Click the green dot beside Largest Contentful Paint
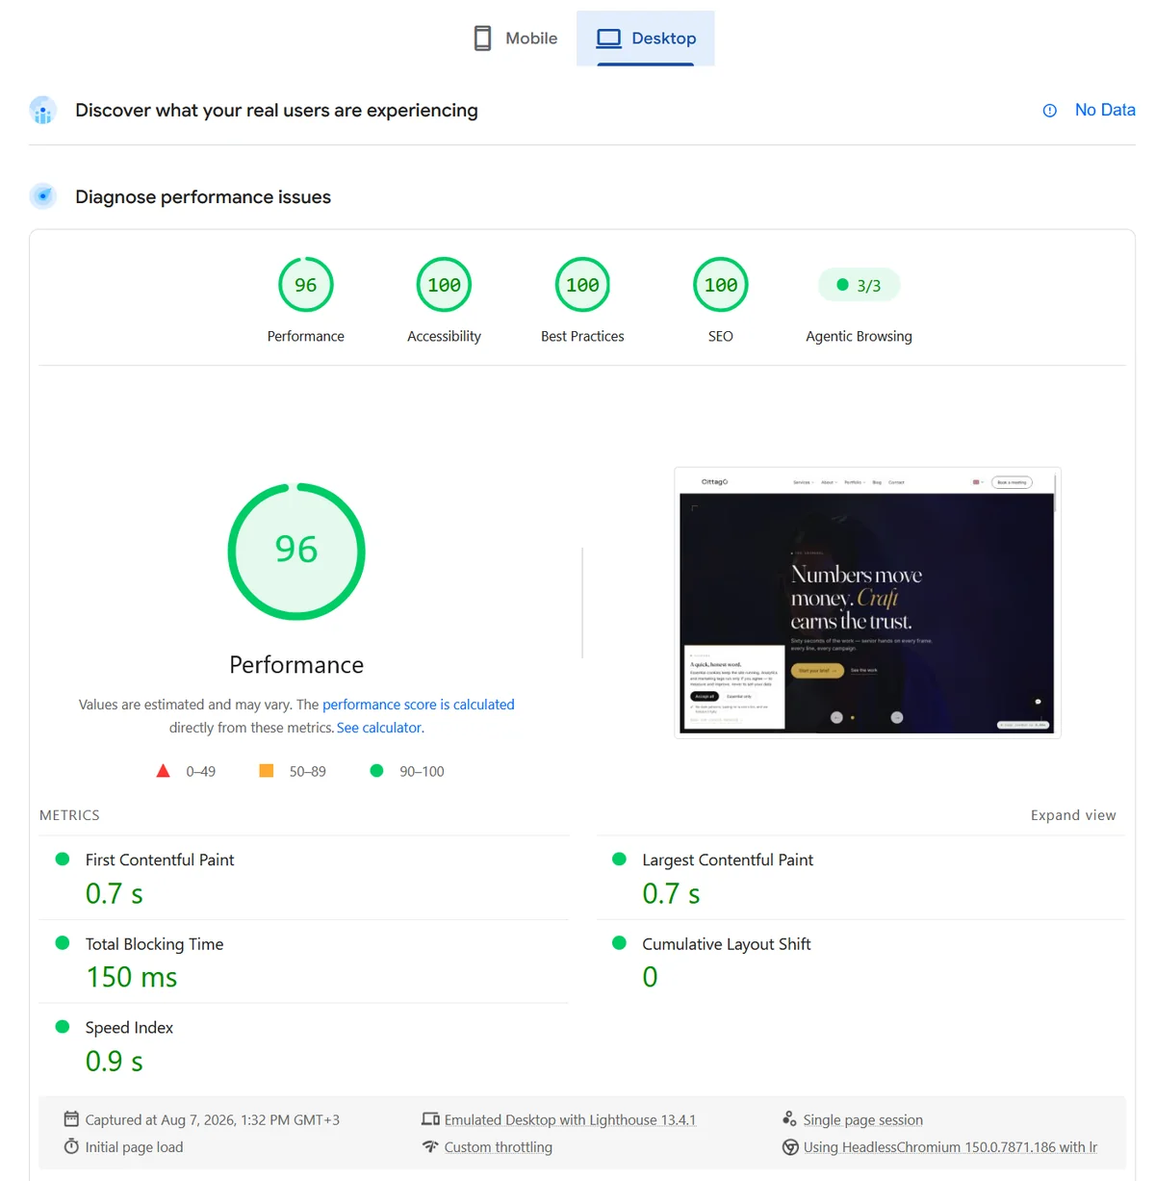Image resolution: width=1155 pixels, height=1181 pixels. (x=620, y=860)
